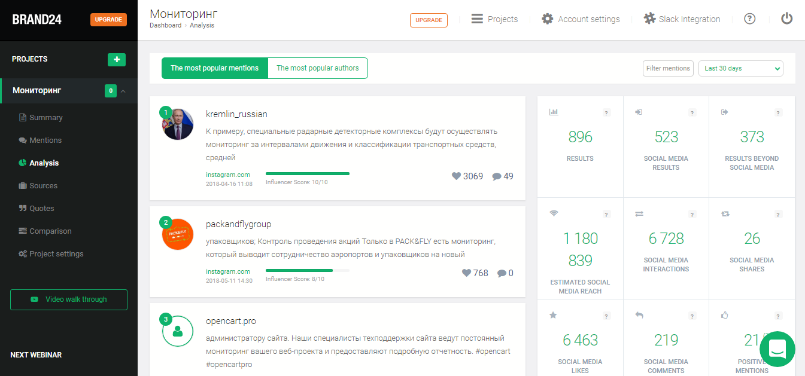
Task: Collapse the Мониторинг project chevron in sidebar
Action: pos(123,91)
